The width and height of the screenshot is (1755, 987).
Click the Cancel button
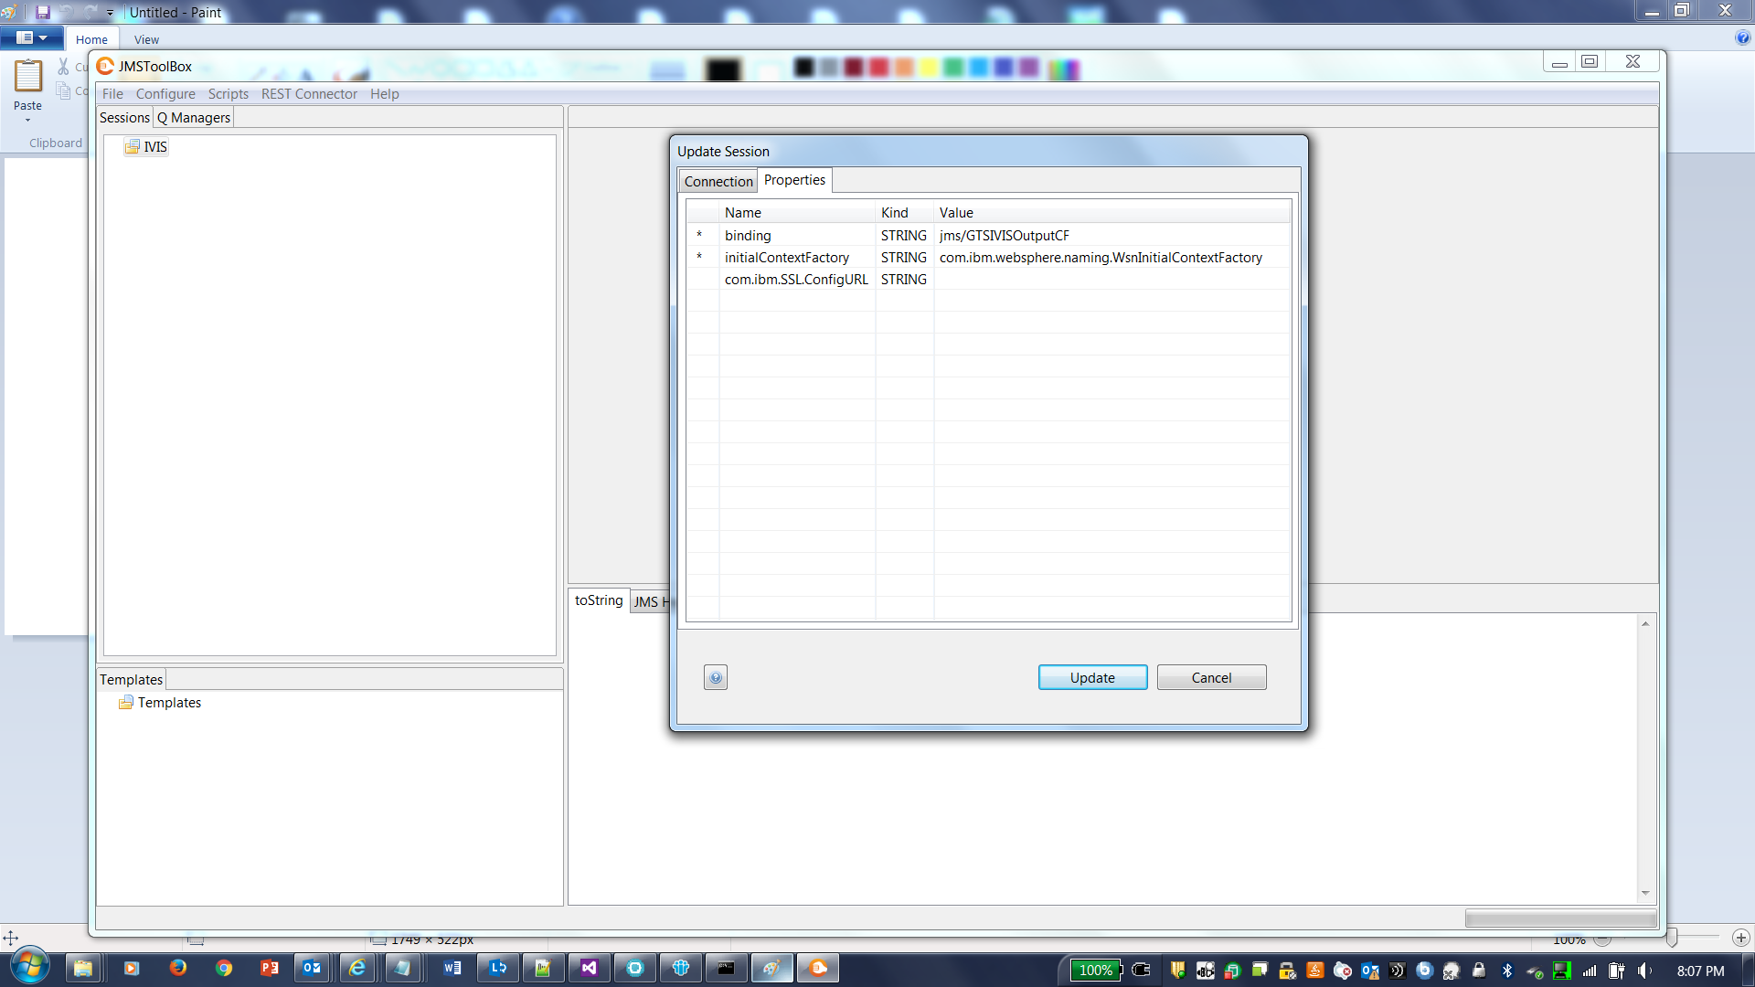tap(1211, 677)
